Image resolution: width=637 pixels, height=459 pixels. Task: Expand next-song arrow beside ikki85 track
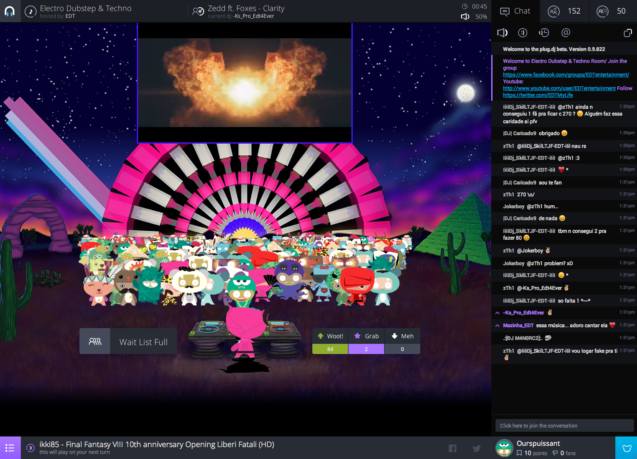(x=30, y=448)
